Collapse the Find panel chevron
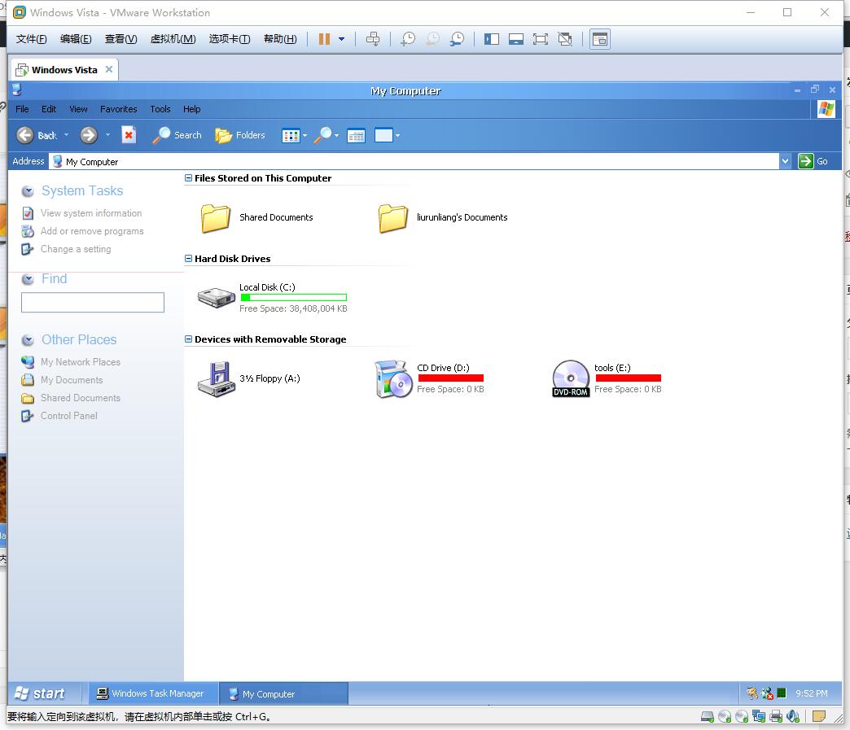 (x=28, y=279)
